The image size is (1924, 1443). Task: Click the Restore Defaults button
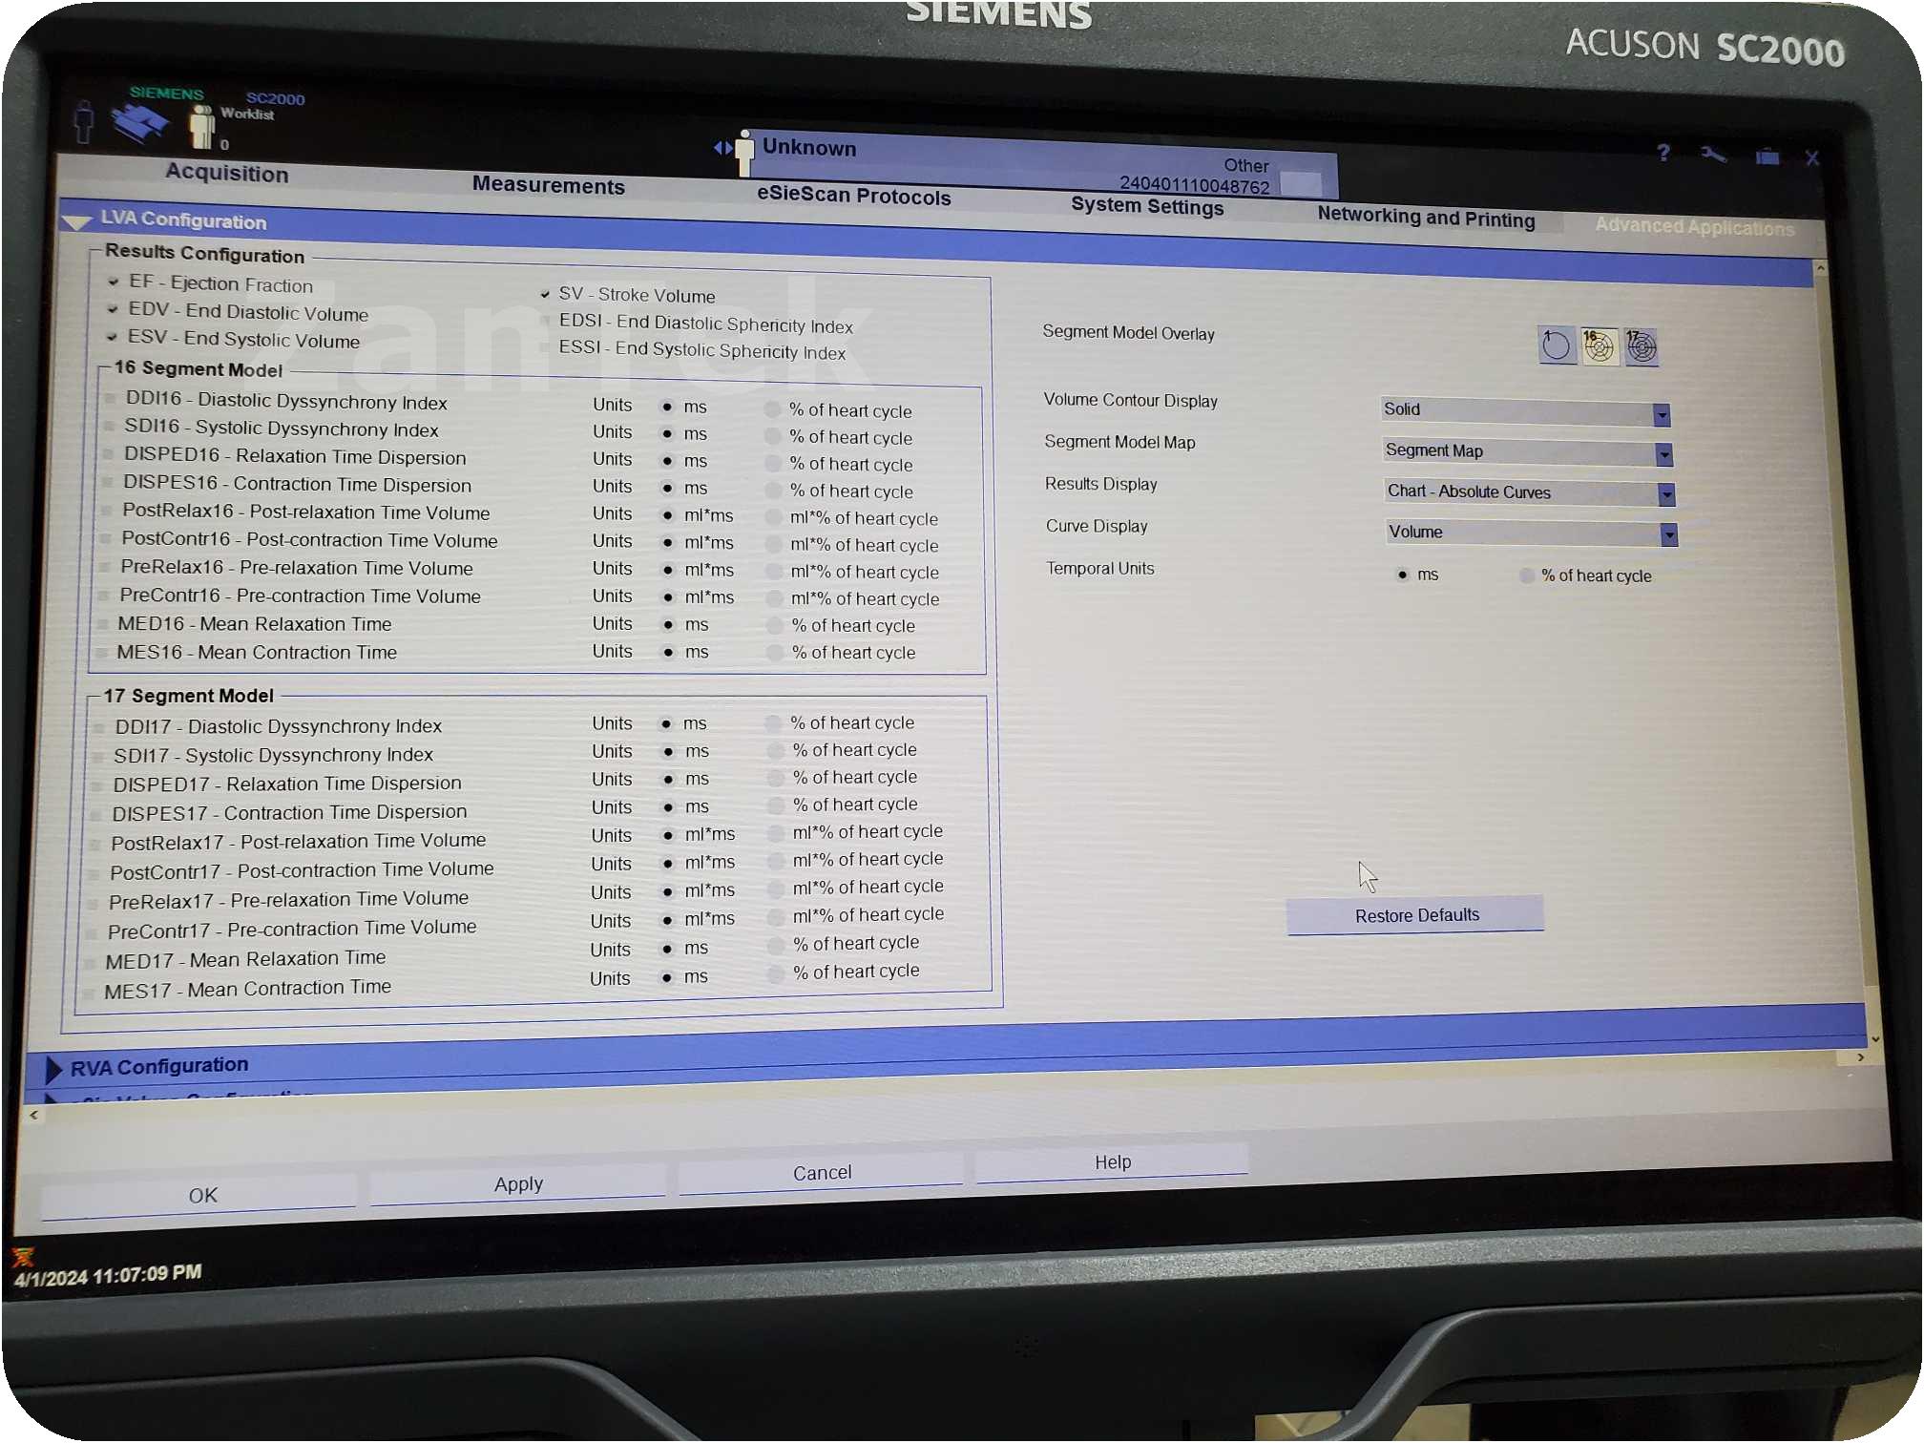coord(1415,915)
